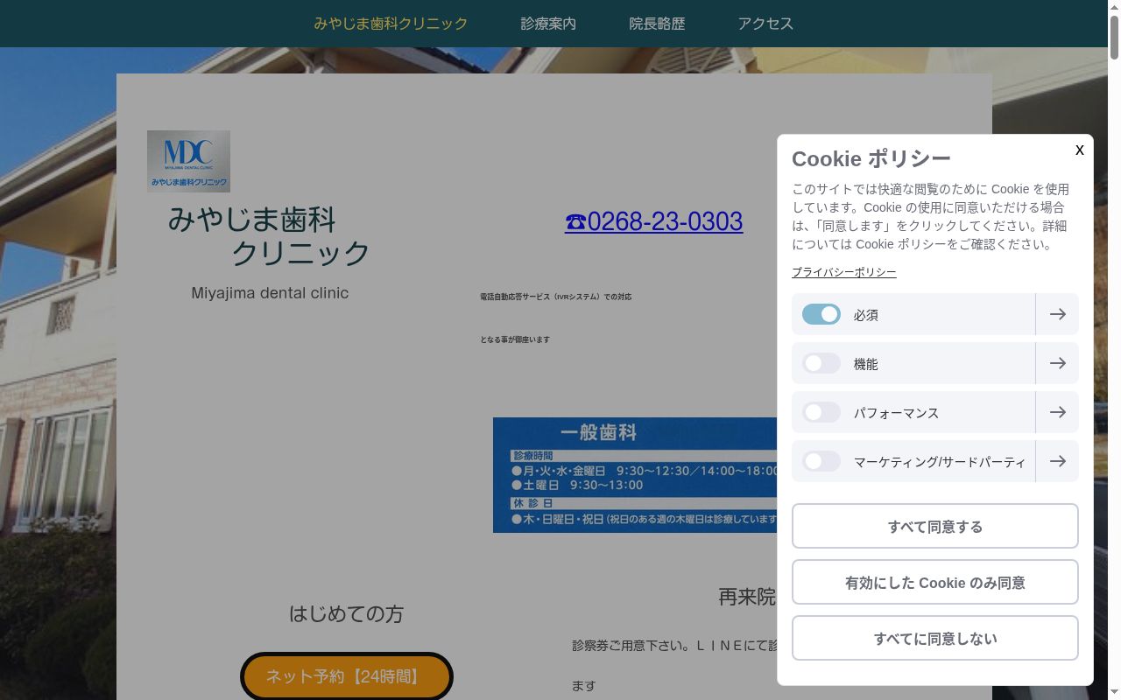Click すべて同意する button

(935, 526)
